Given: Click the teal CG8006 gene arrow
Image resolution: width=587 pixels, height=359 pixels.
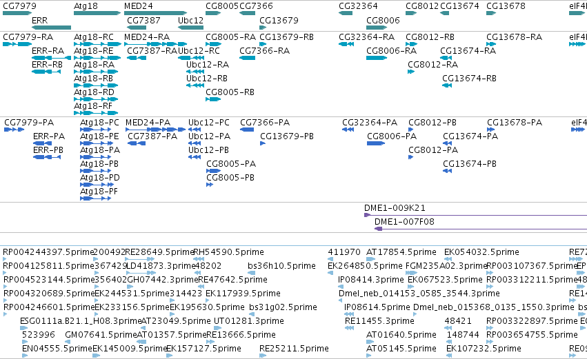Looking at the screenshot, I should point(377,28).
